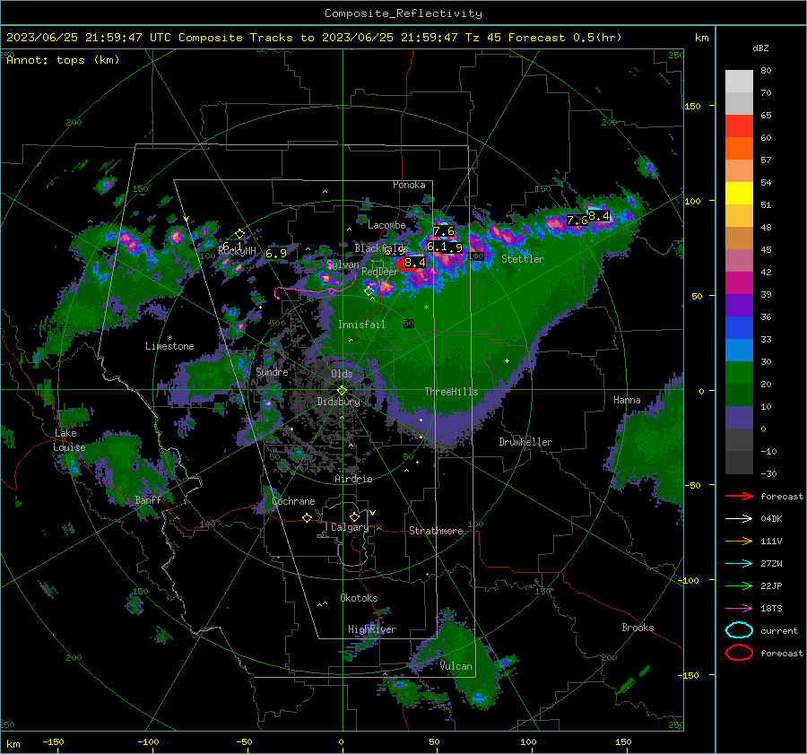Viewport: 807px width, 754px height.
Task: Select the white 04DK arrow legend entry
Action: pyautogui.click(x=739, y=519)
